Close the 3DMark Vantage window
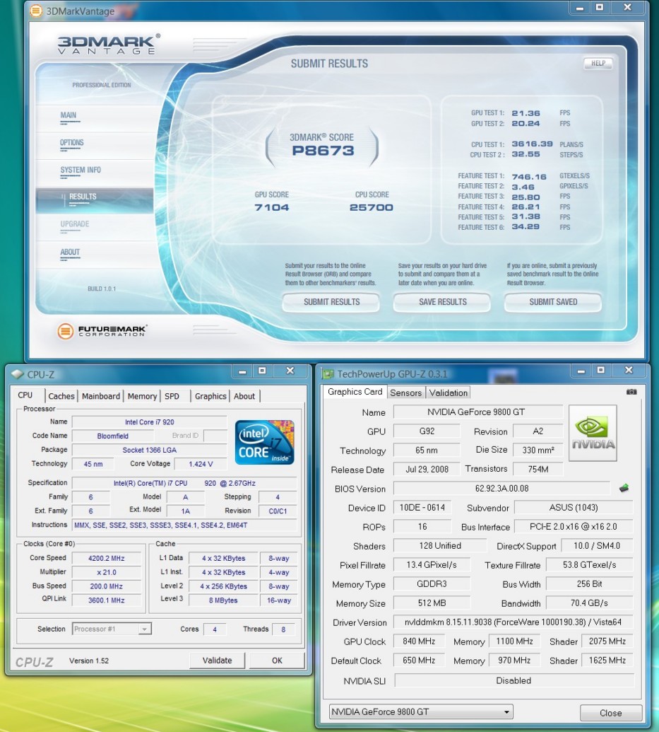Screen dimensions: 659x732 (627, 8)
